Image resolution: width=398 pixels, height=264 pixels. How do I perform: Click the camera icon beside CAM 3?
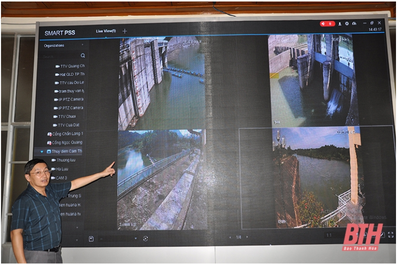(x=53, y=178)
